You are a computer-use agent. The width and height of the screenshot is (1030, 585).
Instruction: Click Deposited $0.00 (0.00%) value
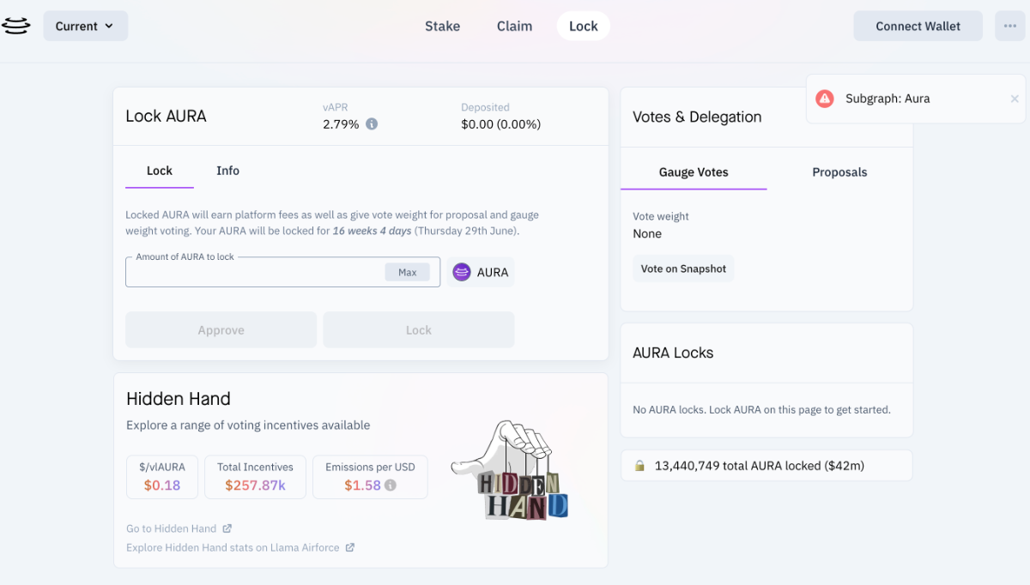(501, 124)
